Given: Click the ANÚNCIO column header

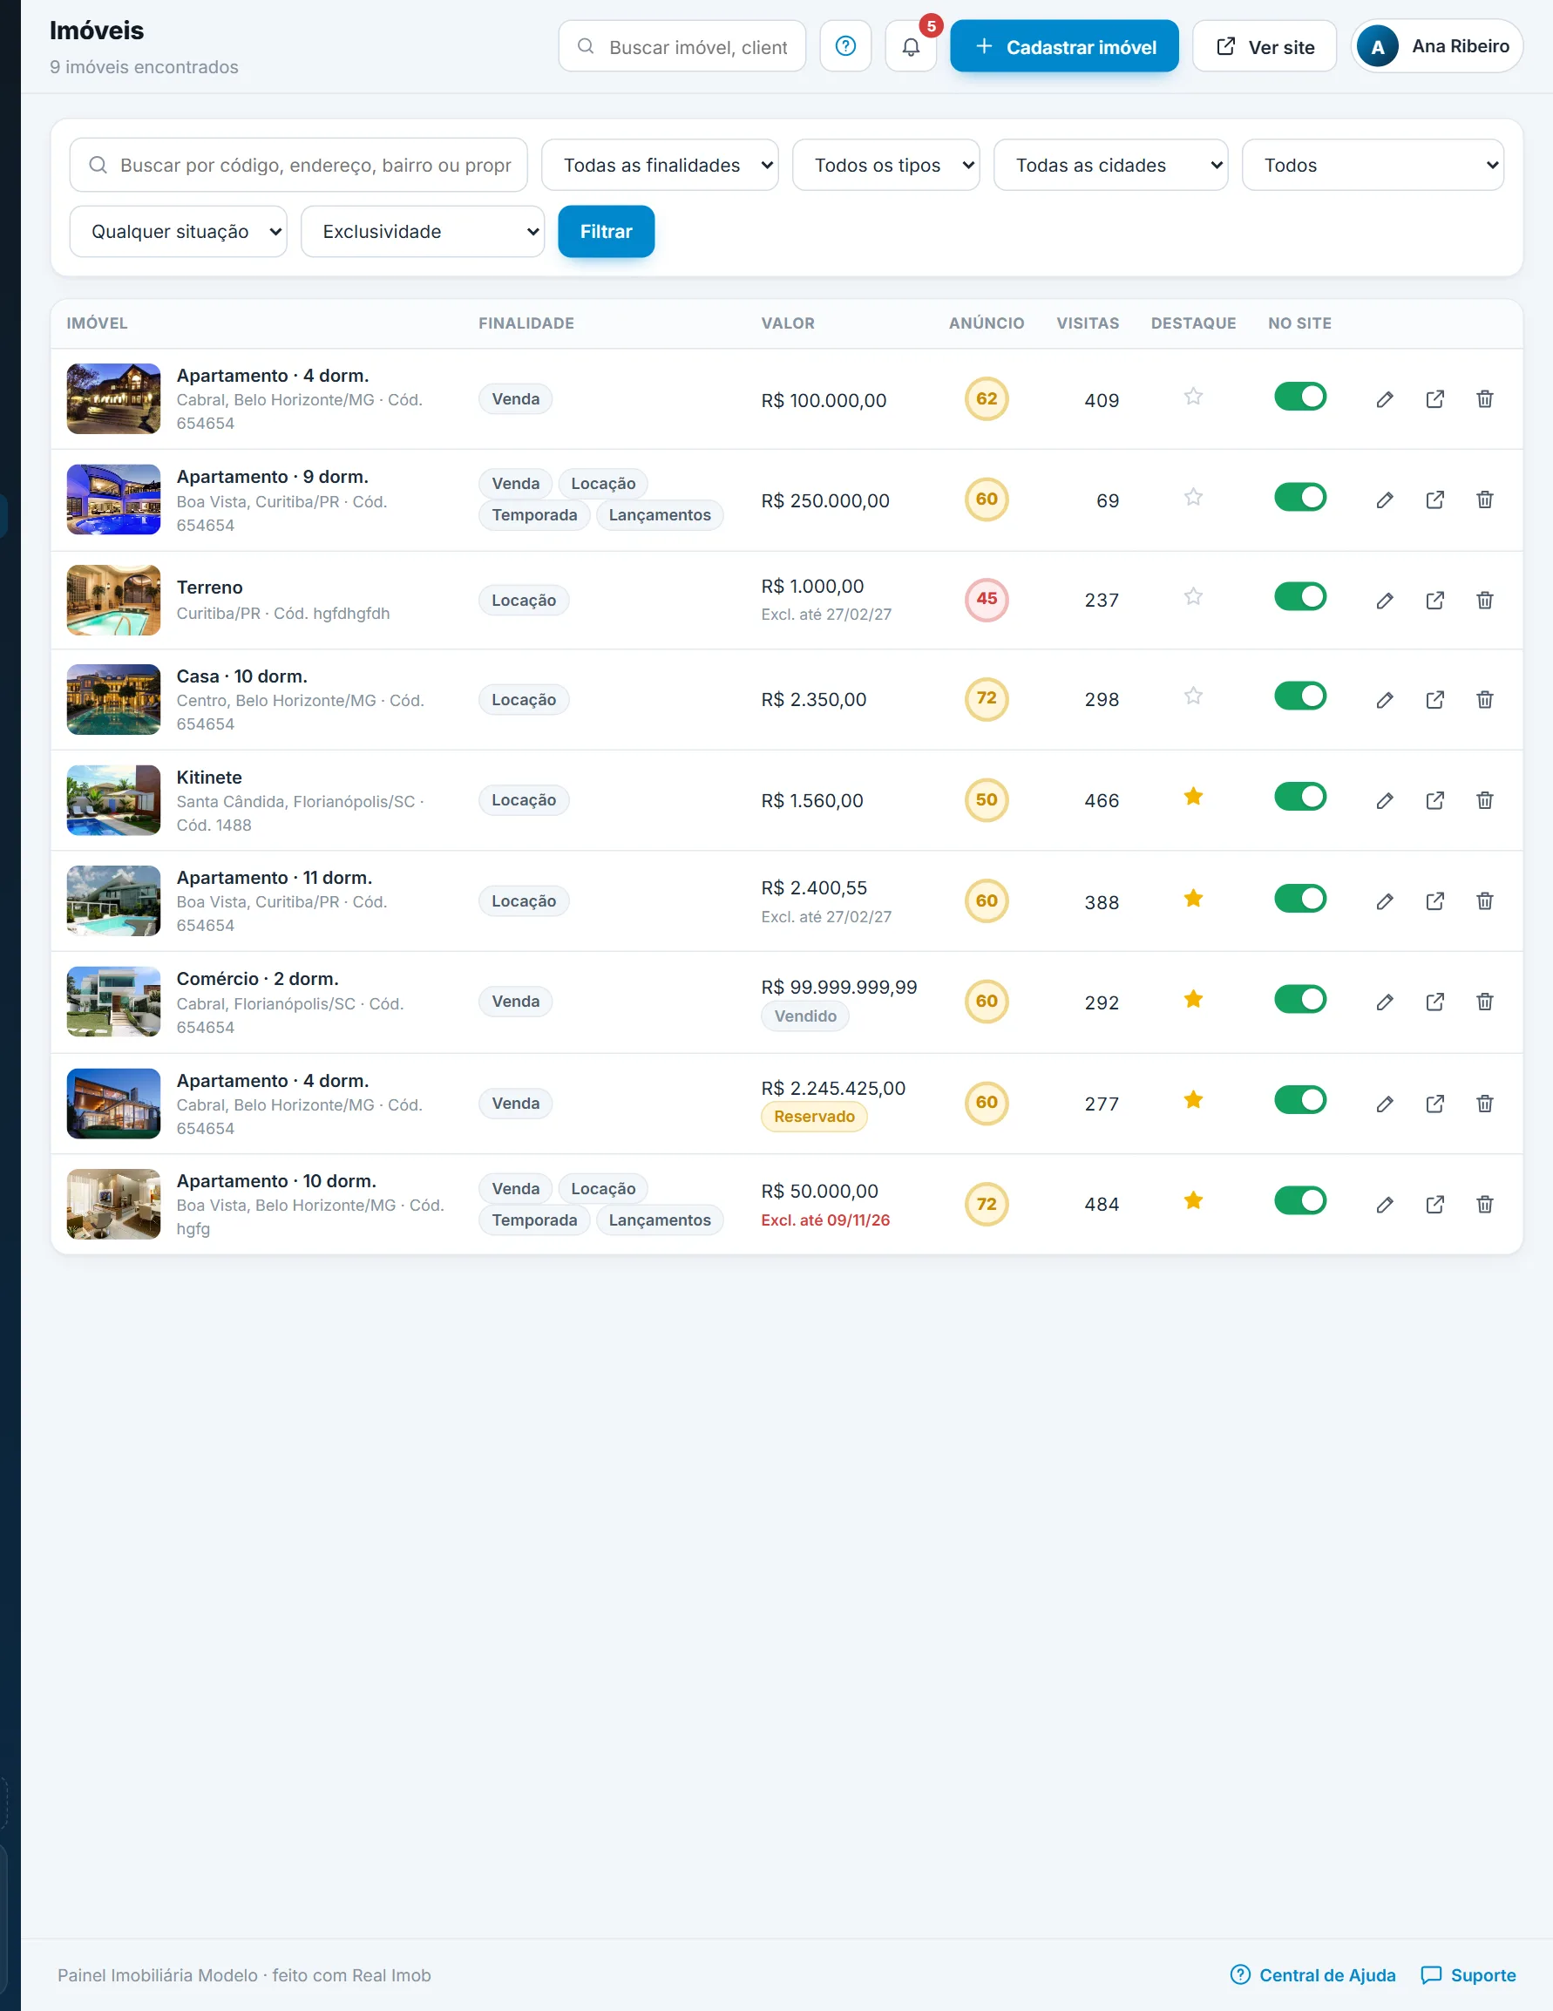Looking at the screenshot, I should (x=986, y=323).
